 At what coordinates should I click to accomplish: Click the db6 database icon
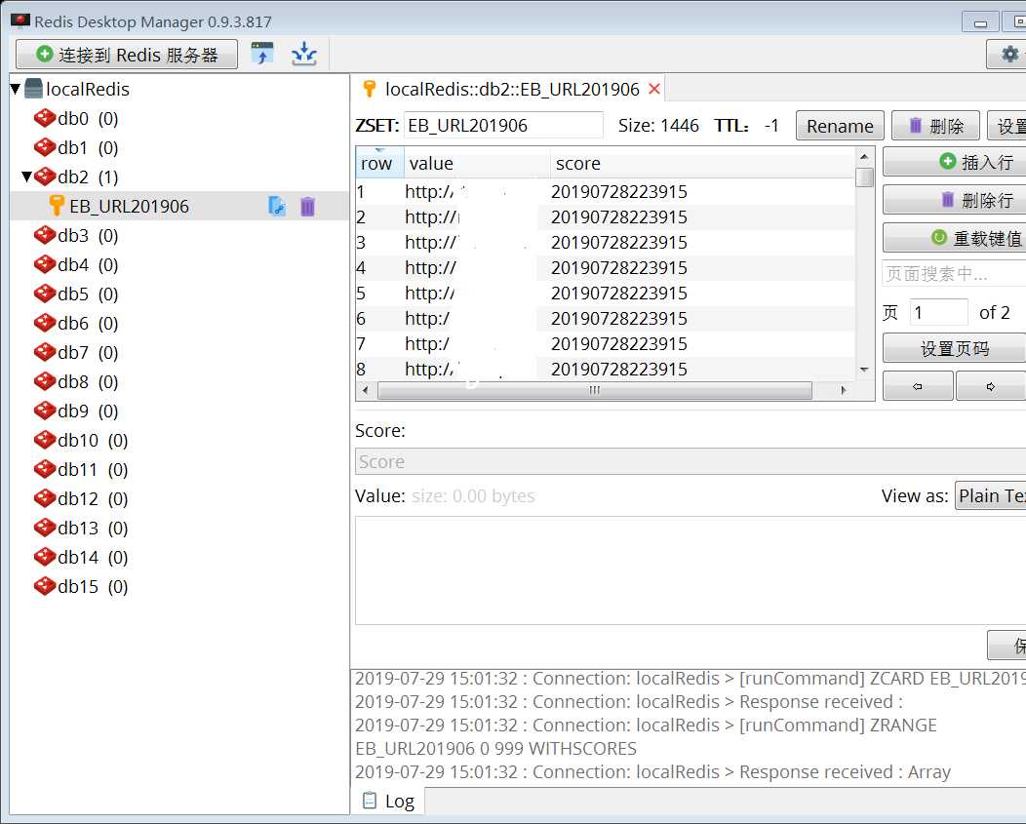tap(45, 324)
